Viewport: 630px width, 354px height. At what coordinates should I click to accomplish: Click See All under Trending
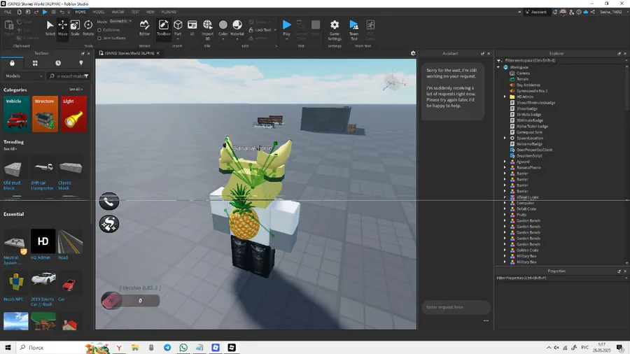pyautogui.click(x=10, y=149)
